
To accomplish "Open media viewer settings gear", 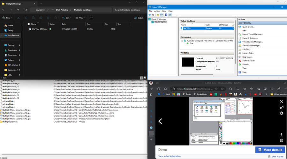I will (282, 113).
